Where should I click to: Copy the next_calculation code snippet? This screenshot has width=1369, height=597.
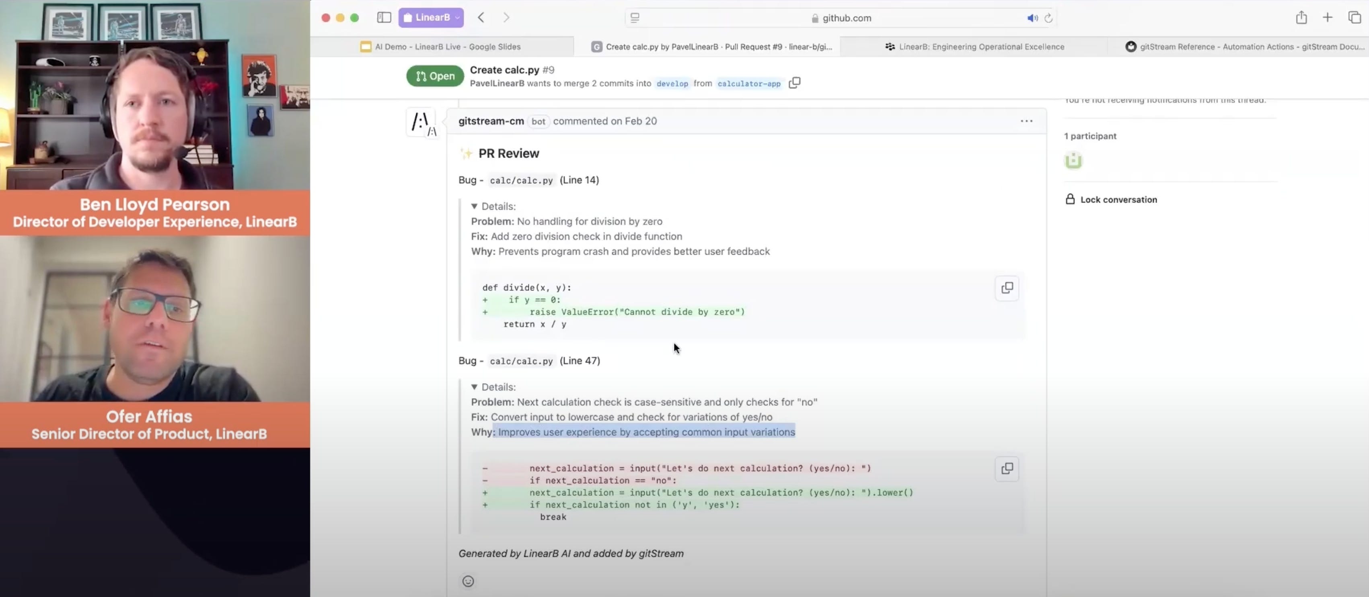[x=1007, y=468]
